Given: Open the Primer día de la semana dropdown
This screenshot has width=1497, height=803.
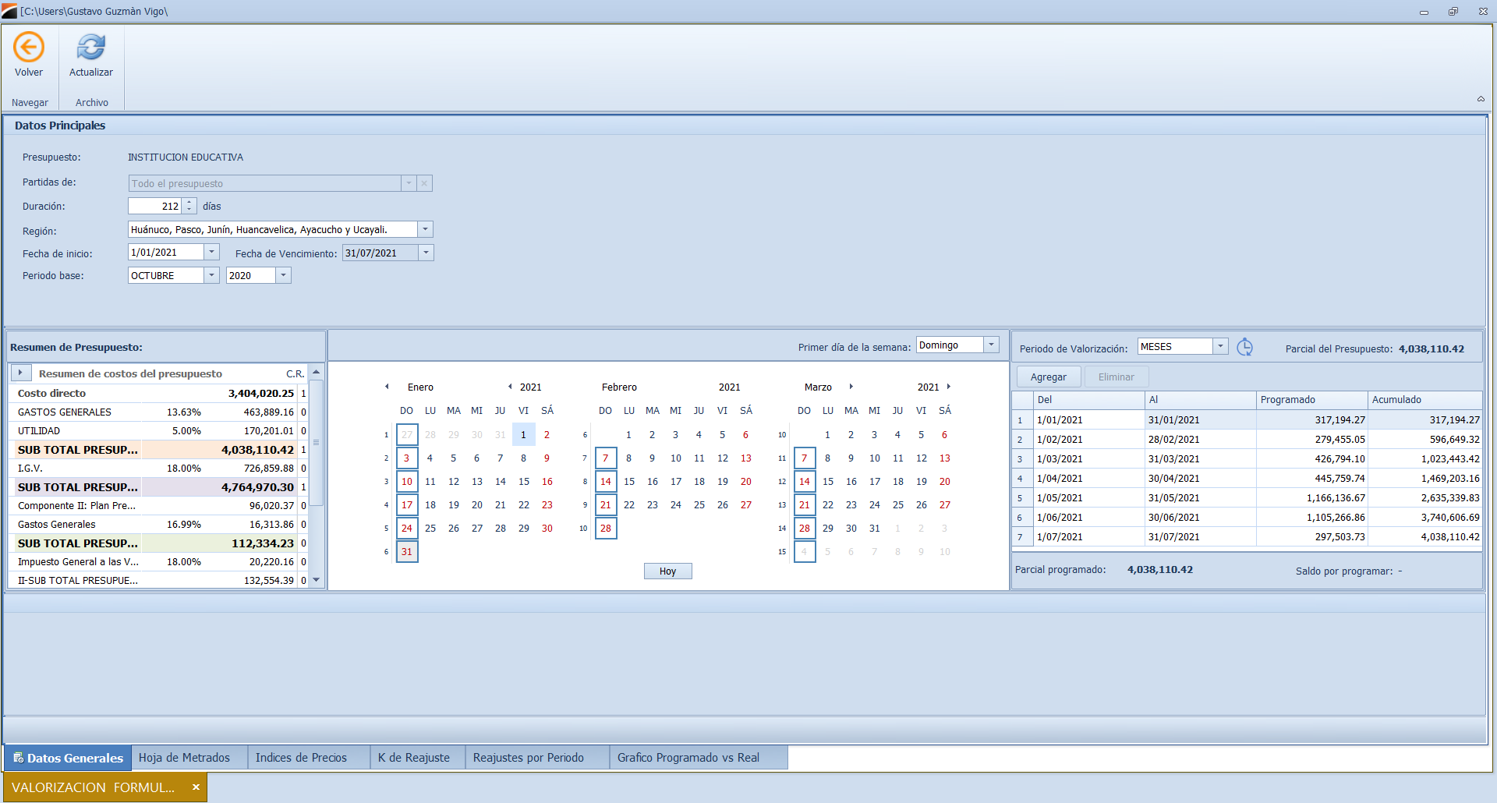Looking at the screenshot, I should pos(991,345).
